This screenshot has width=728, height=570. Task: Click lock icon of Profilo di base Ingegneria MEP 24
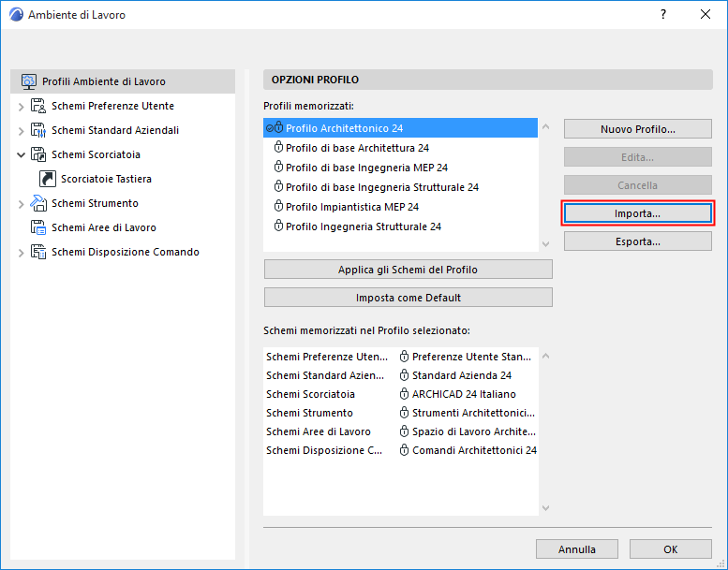click(278, 167)
